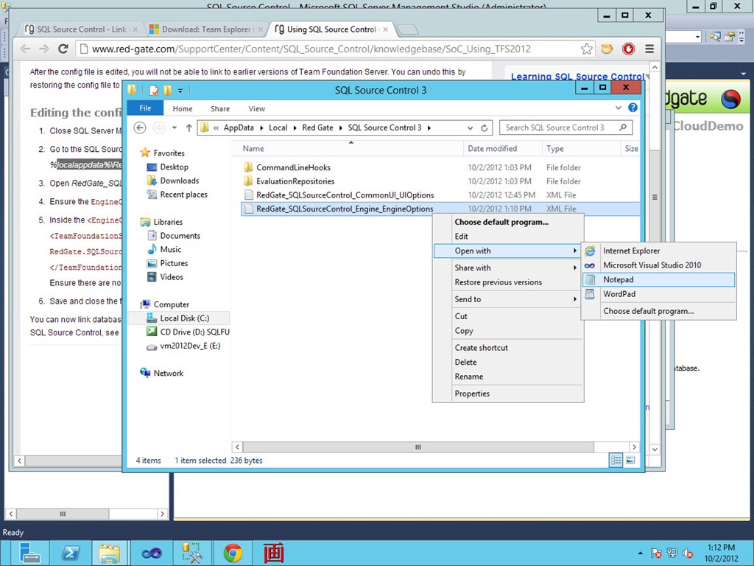Click Edit in the context menu
This screenshot has width=754, height=566.
click(508, 237)
